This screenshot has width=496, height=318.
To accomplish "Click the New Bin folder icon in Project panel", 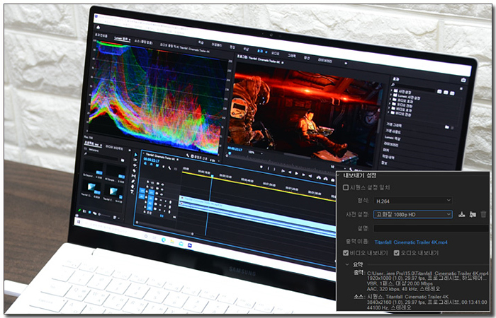I will (123, 160).
